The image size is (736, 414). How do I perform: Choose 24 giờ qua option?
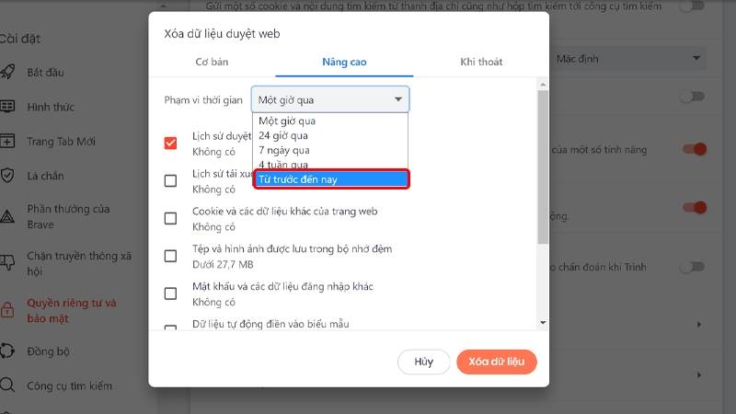(x=330, y=135)
